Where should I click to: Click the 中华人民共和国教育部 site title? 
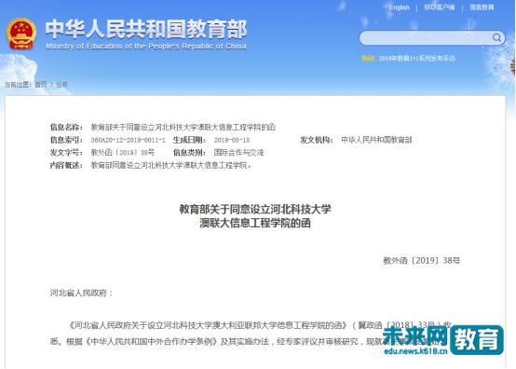[146, 29]
